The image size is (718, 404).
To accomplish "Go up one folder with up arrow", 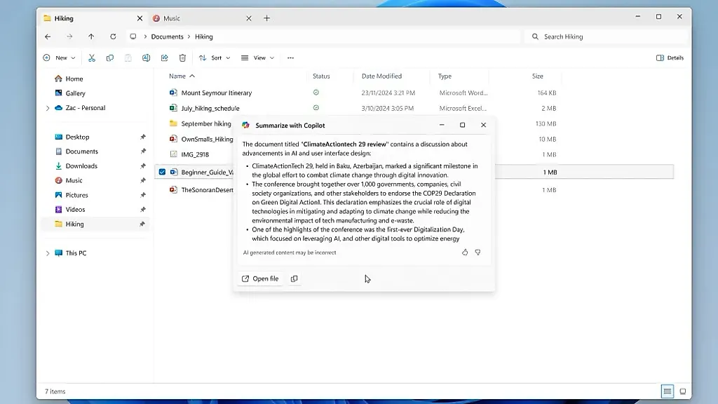I will (91, 36).
